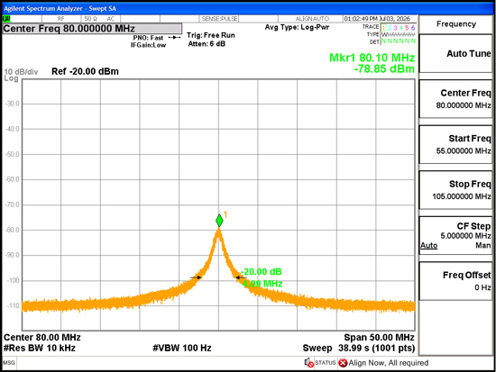The image size is (496, 372).
Task: Select trace 5 indicator
Action: (x=407, y=28)
